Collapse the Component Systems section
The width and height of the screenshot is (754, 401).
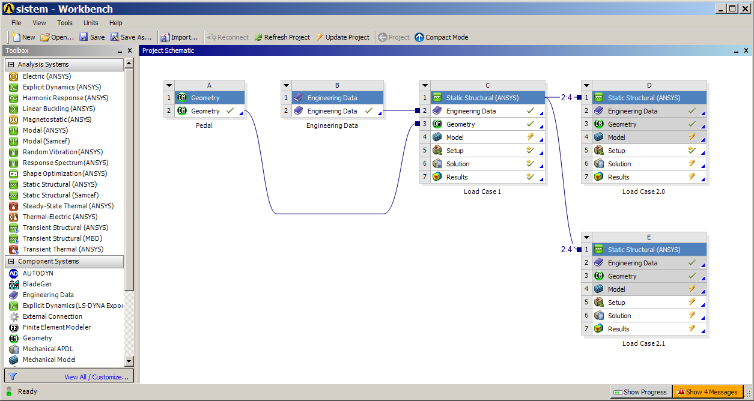11,261
